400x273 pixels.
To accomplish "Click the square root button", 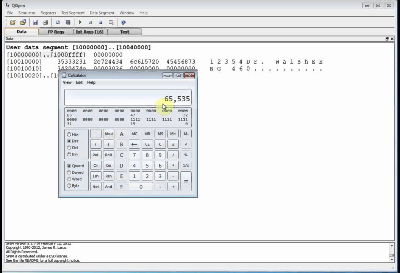I will (186, 144).
